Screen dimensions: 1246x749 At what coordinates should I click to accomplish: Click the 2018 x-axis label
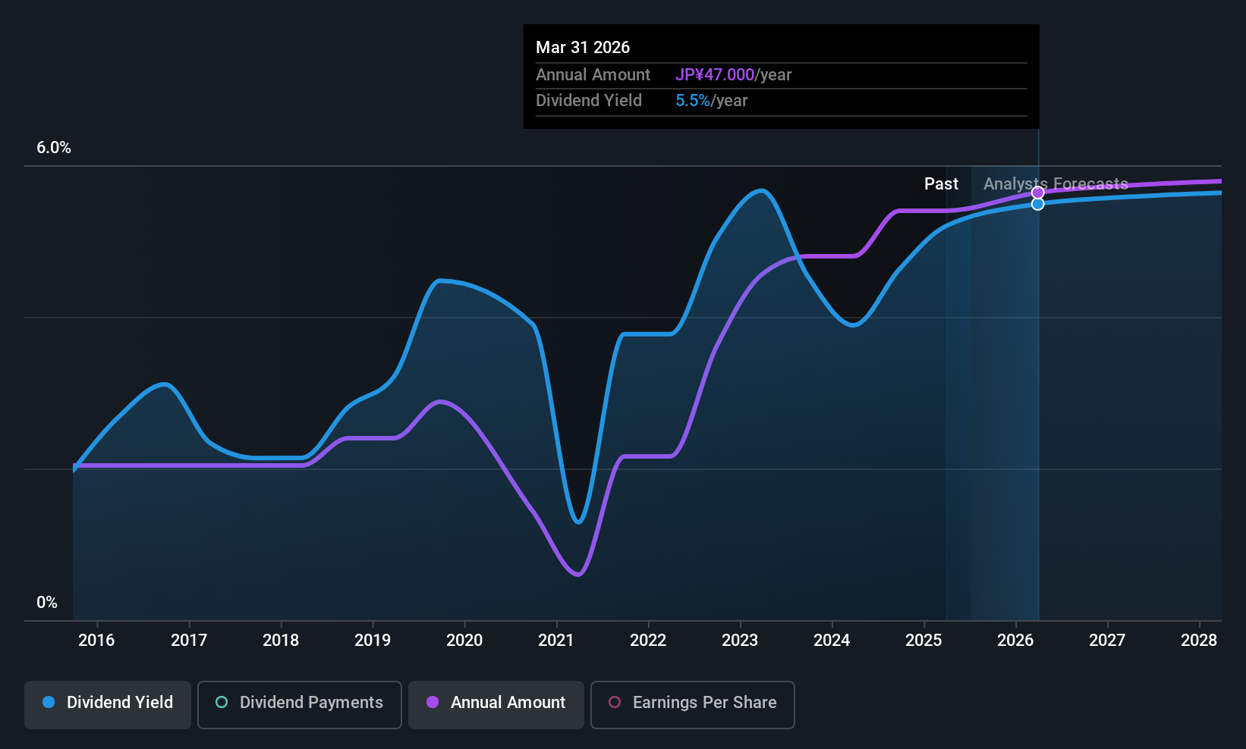click(281, 641)
